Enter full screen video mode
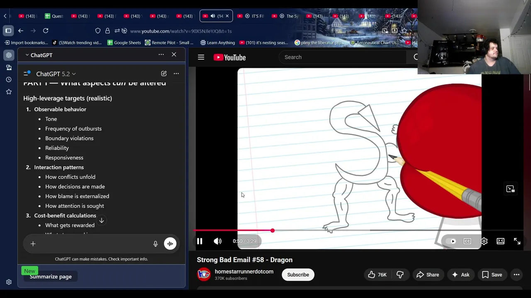 coord(517,241)
